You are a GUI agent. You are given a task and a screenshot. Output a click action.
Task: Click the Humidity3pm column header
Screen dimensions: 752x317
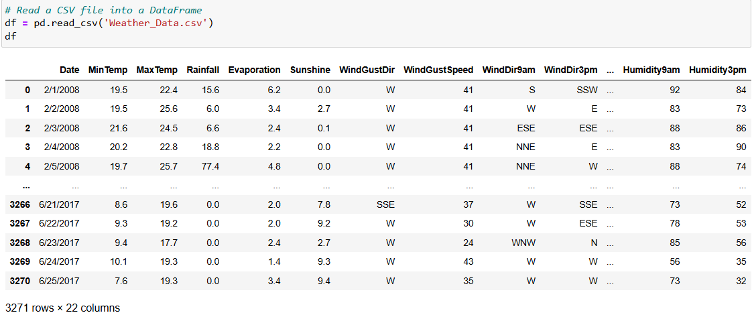pyautogui.click(x=717, y=70)
